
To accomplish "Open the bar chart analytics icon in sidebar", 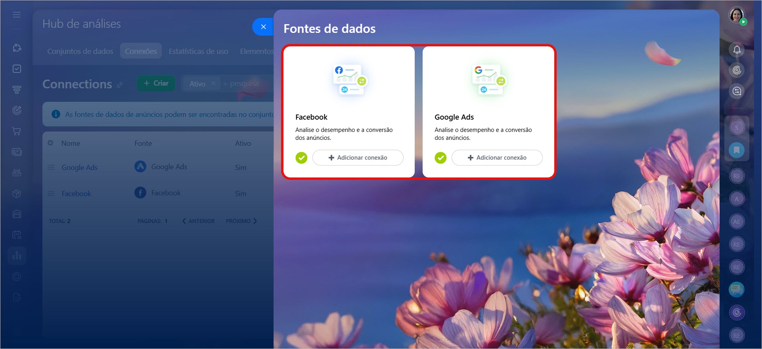I will pyautogui.click(x=17, y=256).
